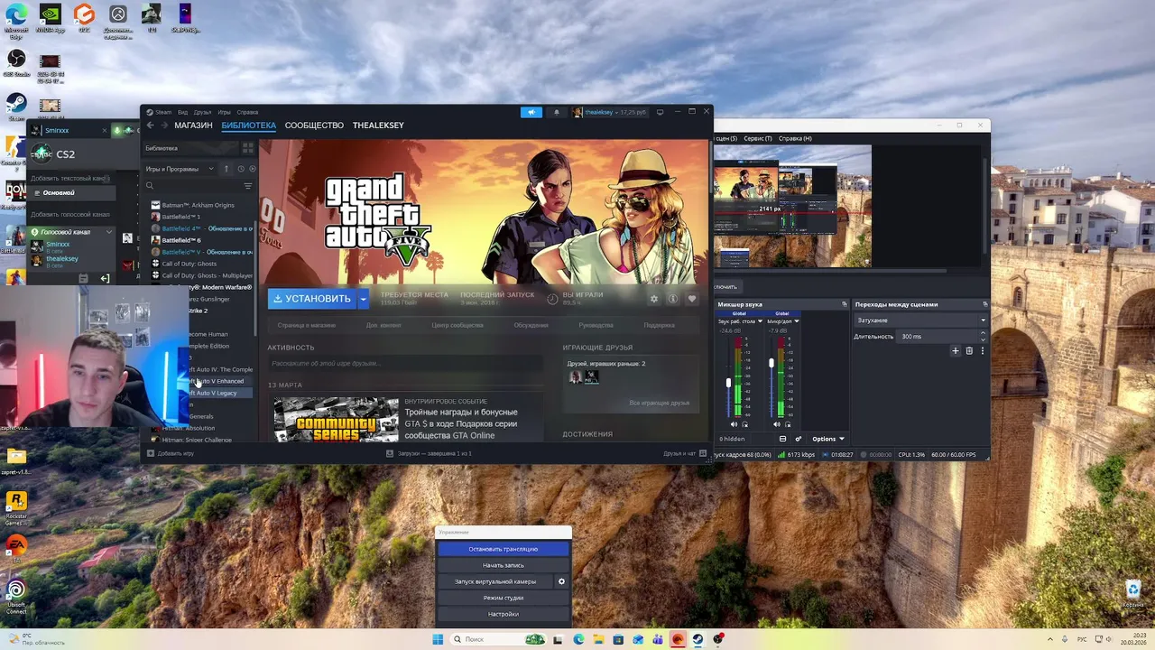
Task: Open Steam announcements via megaphone icon
Action: (x=531, y=112)
